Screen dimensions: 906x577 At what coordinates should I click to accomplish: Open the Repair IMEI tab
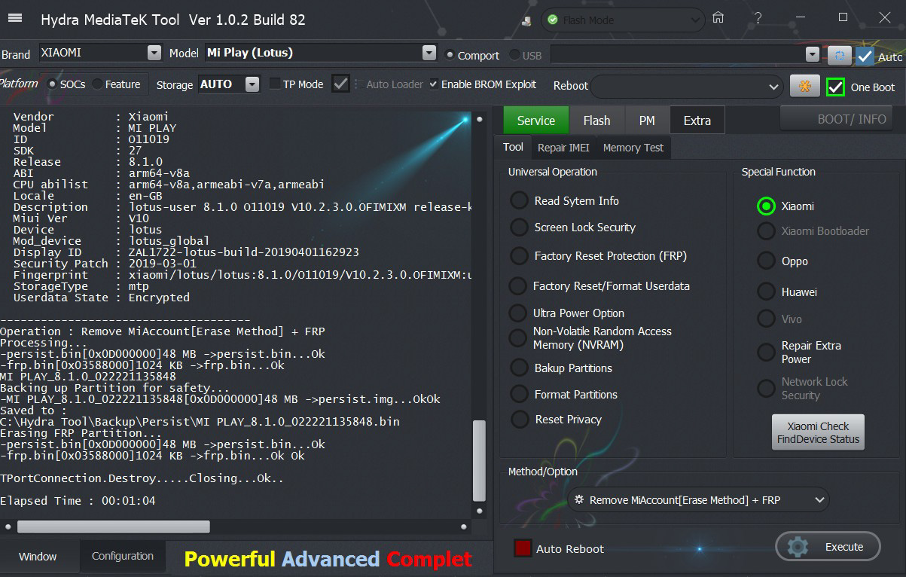coord(563,148)
